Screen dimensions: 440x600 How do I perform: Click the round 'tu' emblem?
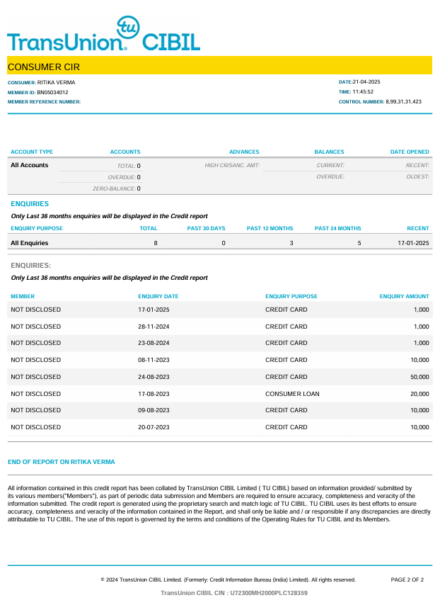click(x=128, y=27)
